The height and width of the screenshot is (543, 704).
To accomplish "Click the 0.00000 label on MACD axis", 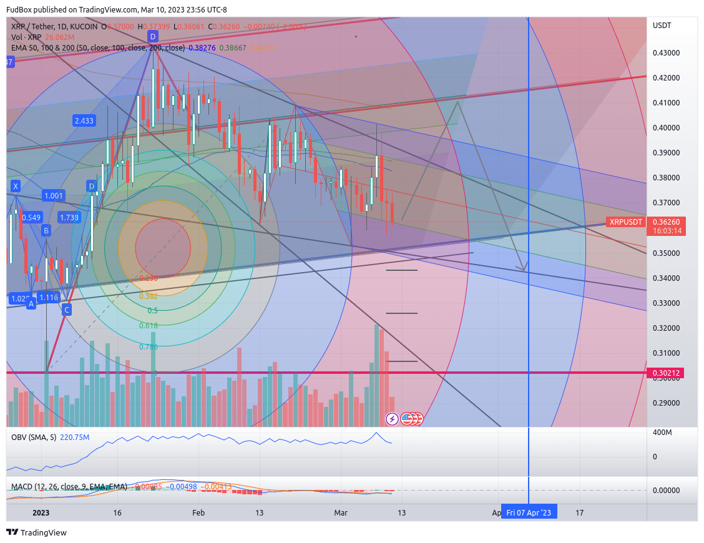I will [667, 490].
